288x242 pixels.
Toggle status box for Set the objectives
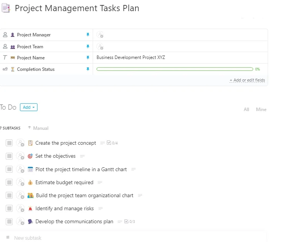pyautogui.click(x=9, y=156)
